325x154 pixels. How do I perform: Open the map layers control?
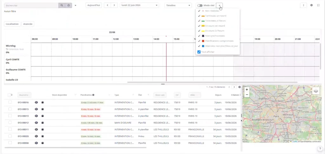click(316, 91)
